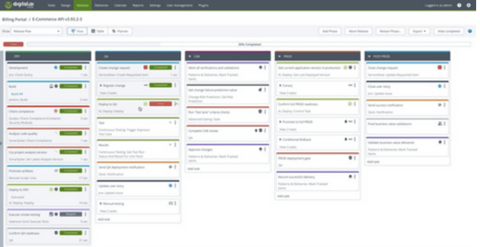Click the Abort Release button

pyautogui.click(x=358, y=31)
